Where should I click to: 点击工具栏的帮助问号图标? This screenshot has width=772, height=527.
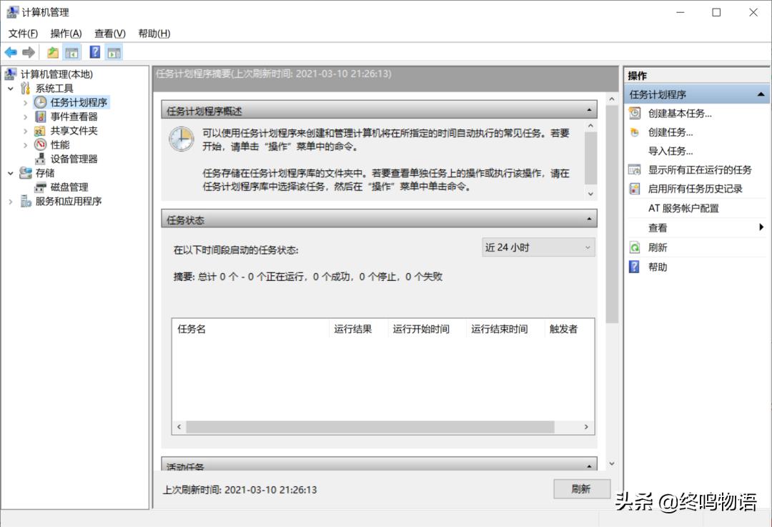[x=95, y=51]
